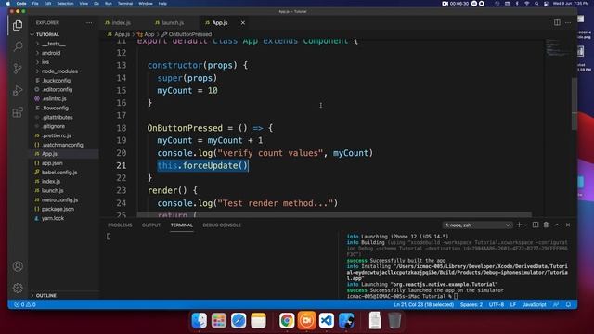The height and width of the screenshot is (334, 594).
Task: Click the editor horizontal scrollbar
Action: (x=334, y=214)
